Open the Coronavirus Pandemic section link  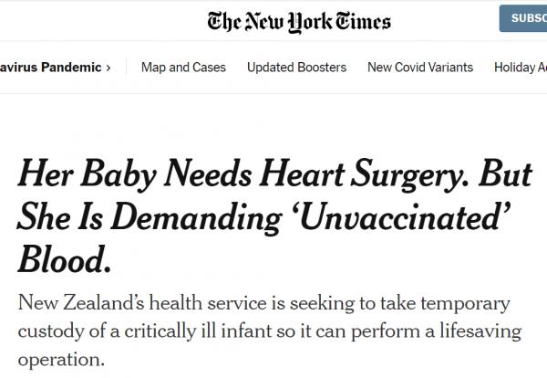(49, 68)
